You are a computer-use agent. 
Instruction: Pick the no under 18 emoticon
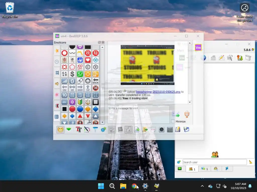(96, 88)
